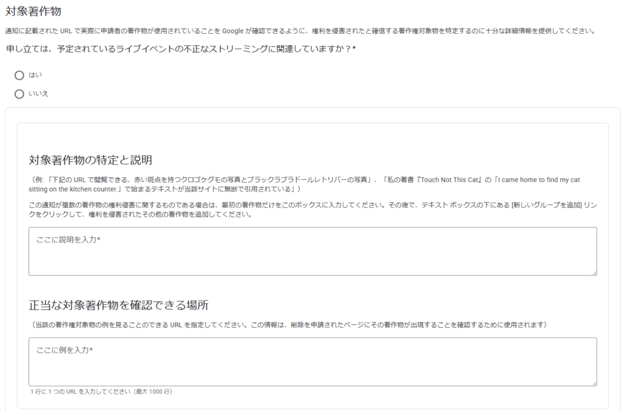Image resolution: width=629 pixels, height=411 pixels.
Task: Select いいえ to deny streaming relation
Action: click(19, 94)
